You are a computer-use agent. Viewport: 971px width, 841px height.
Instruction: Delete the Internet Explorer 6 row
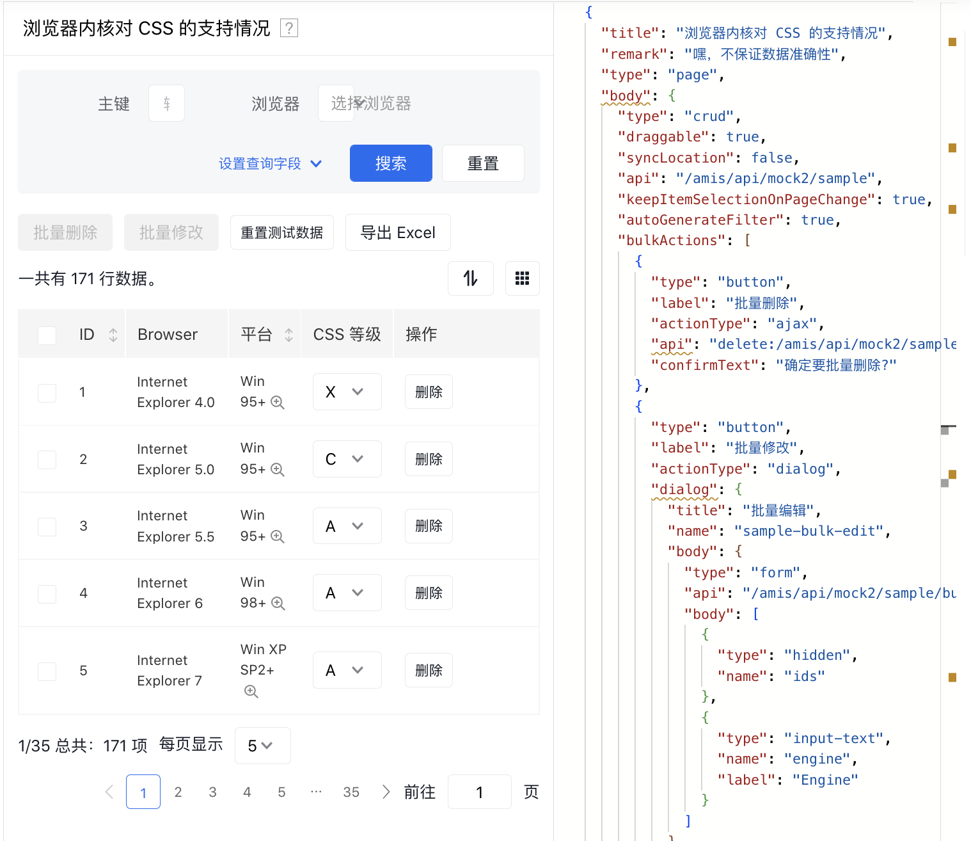coord(429,593)
